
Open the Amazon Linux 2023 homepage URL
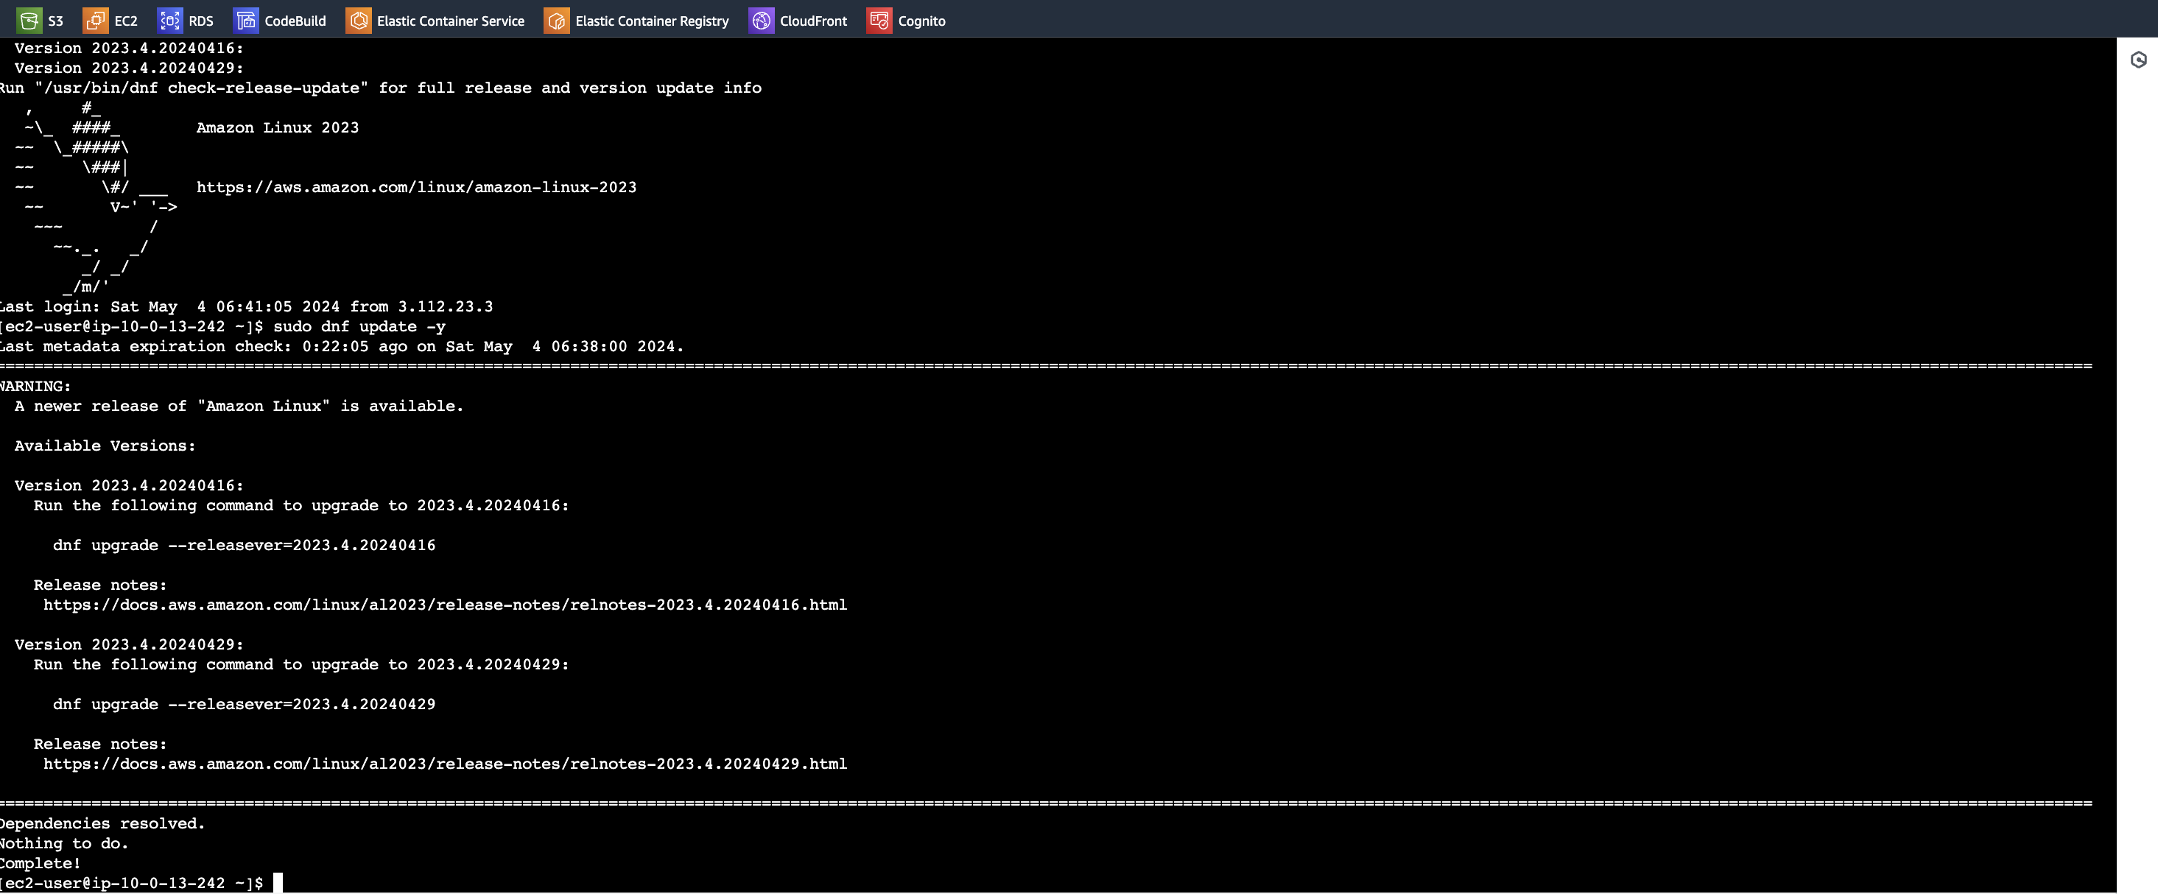(x=416, y=188)
